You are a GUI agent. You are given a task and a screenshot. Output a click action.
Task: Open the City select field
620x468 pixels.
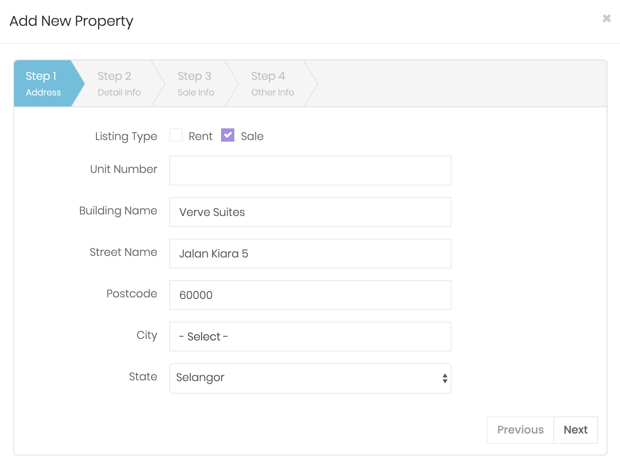pos(310,337)
